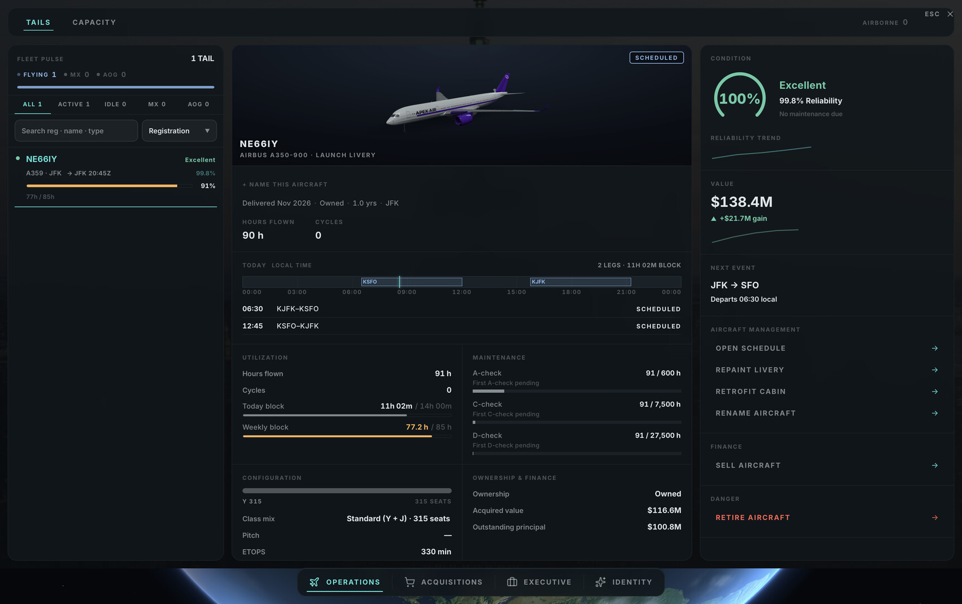
Task: Click the Fleet Pulse flying bar
Action: (116, 87)
